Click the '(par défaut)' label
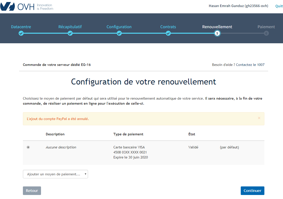Screen dimensions: 283x199 pyautogui.click(x=229, y=147)
